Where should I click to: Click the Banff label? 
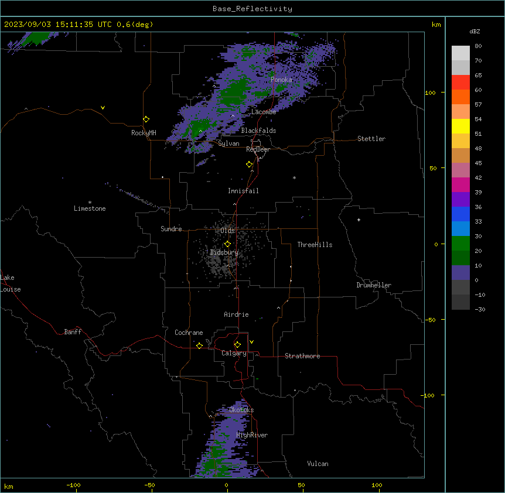(x=73, y=332)
